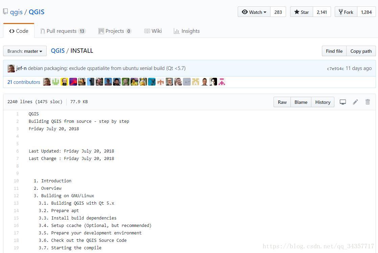Click the repository book icon

5,11
